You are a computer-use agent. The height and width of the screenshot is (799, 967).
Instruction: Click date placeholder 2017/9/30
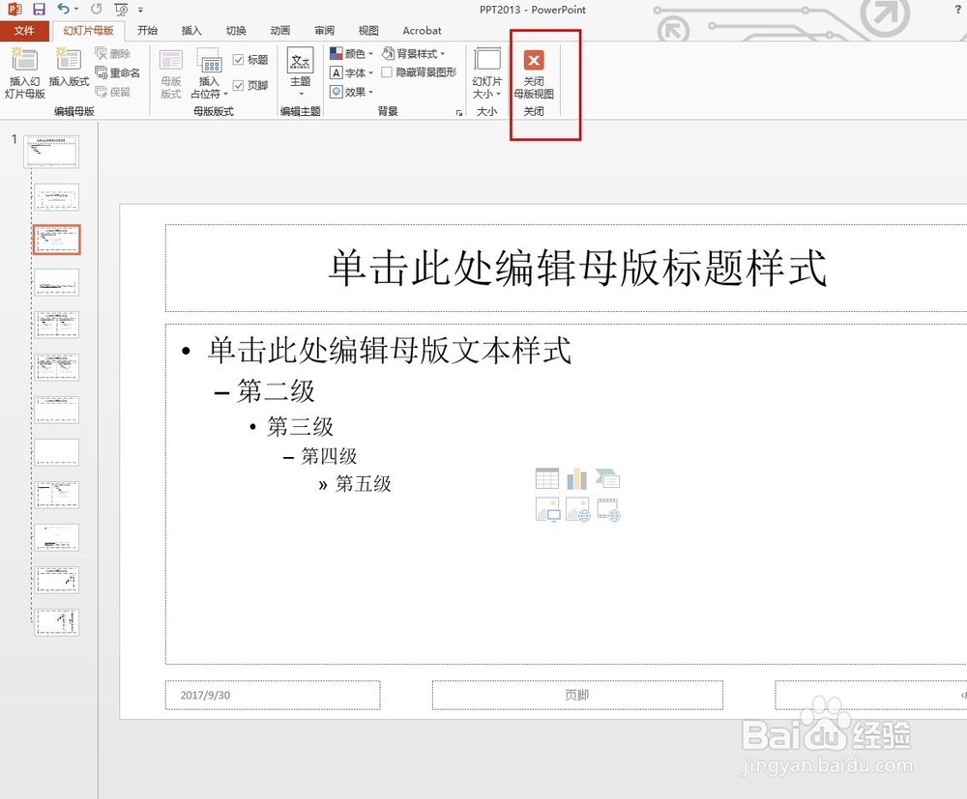click(273, 695)
